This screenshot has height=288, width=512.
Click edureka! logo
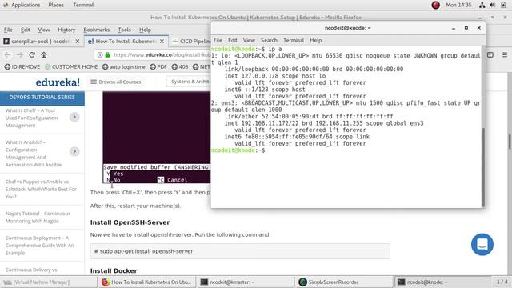[x=58, y=82]
